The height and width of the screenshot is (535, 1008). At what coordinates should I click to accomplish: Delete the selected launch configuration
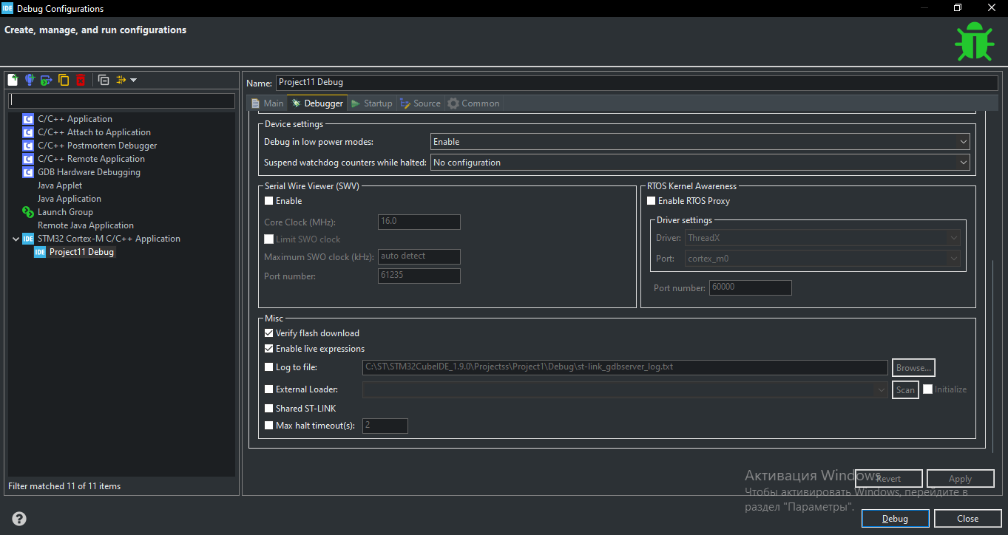pos(81,80)
